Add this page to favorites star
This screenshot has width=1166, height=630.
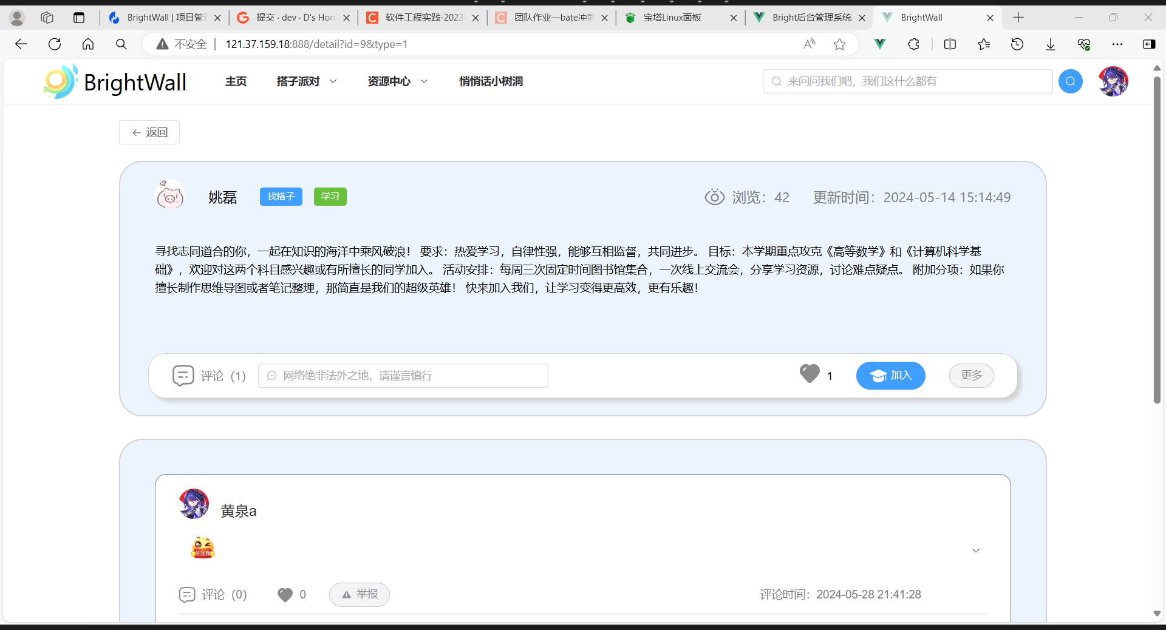pos(840,44)
